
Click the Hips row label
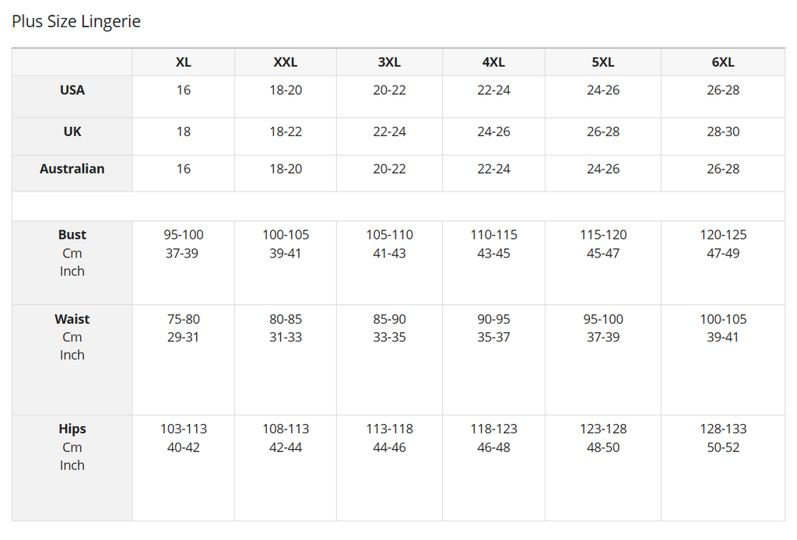tap(72, 429)
